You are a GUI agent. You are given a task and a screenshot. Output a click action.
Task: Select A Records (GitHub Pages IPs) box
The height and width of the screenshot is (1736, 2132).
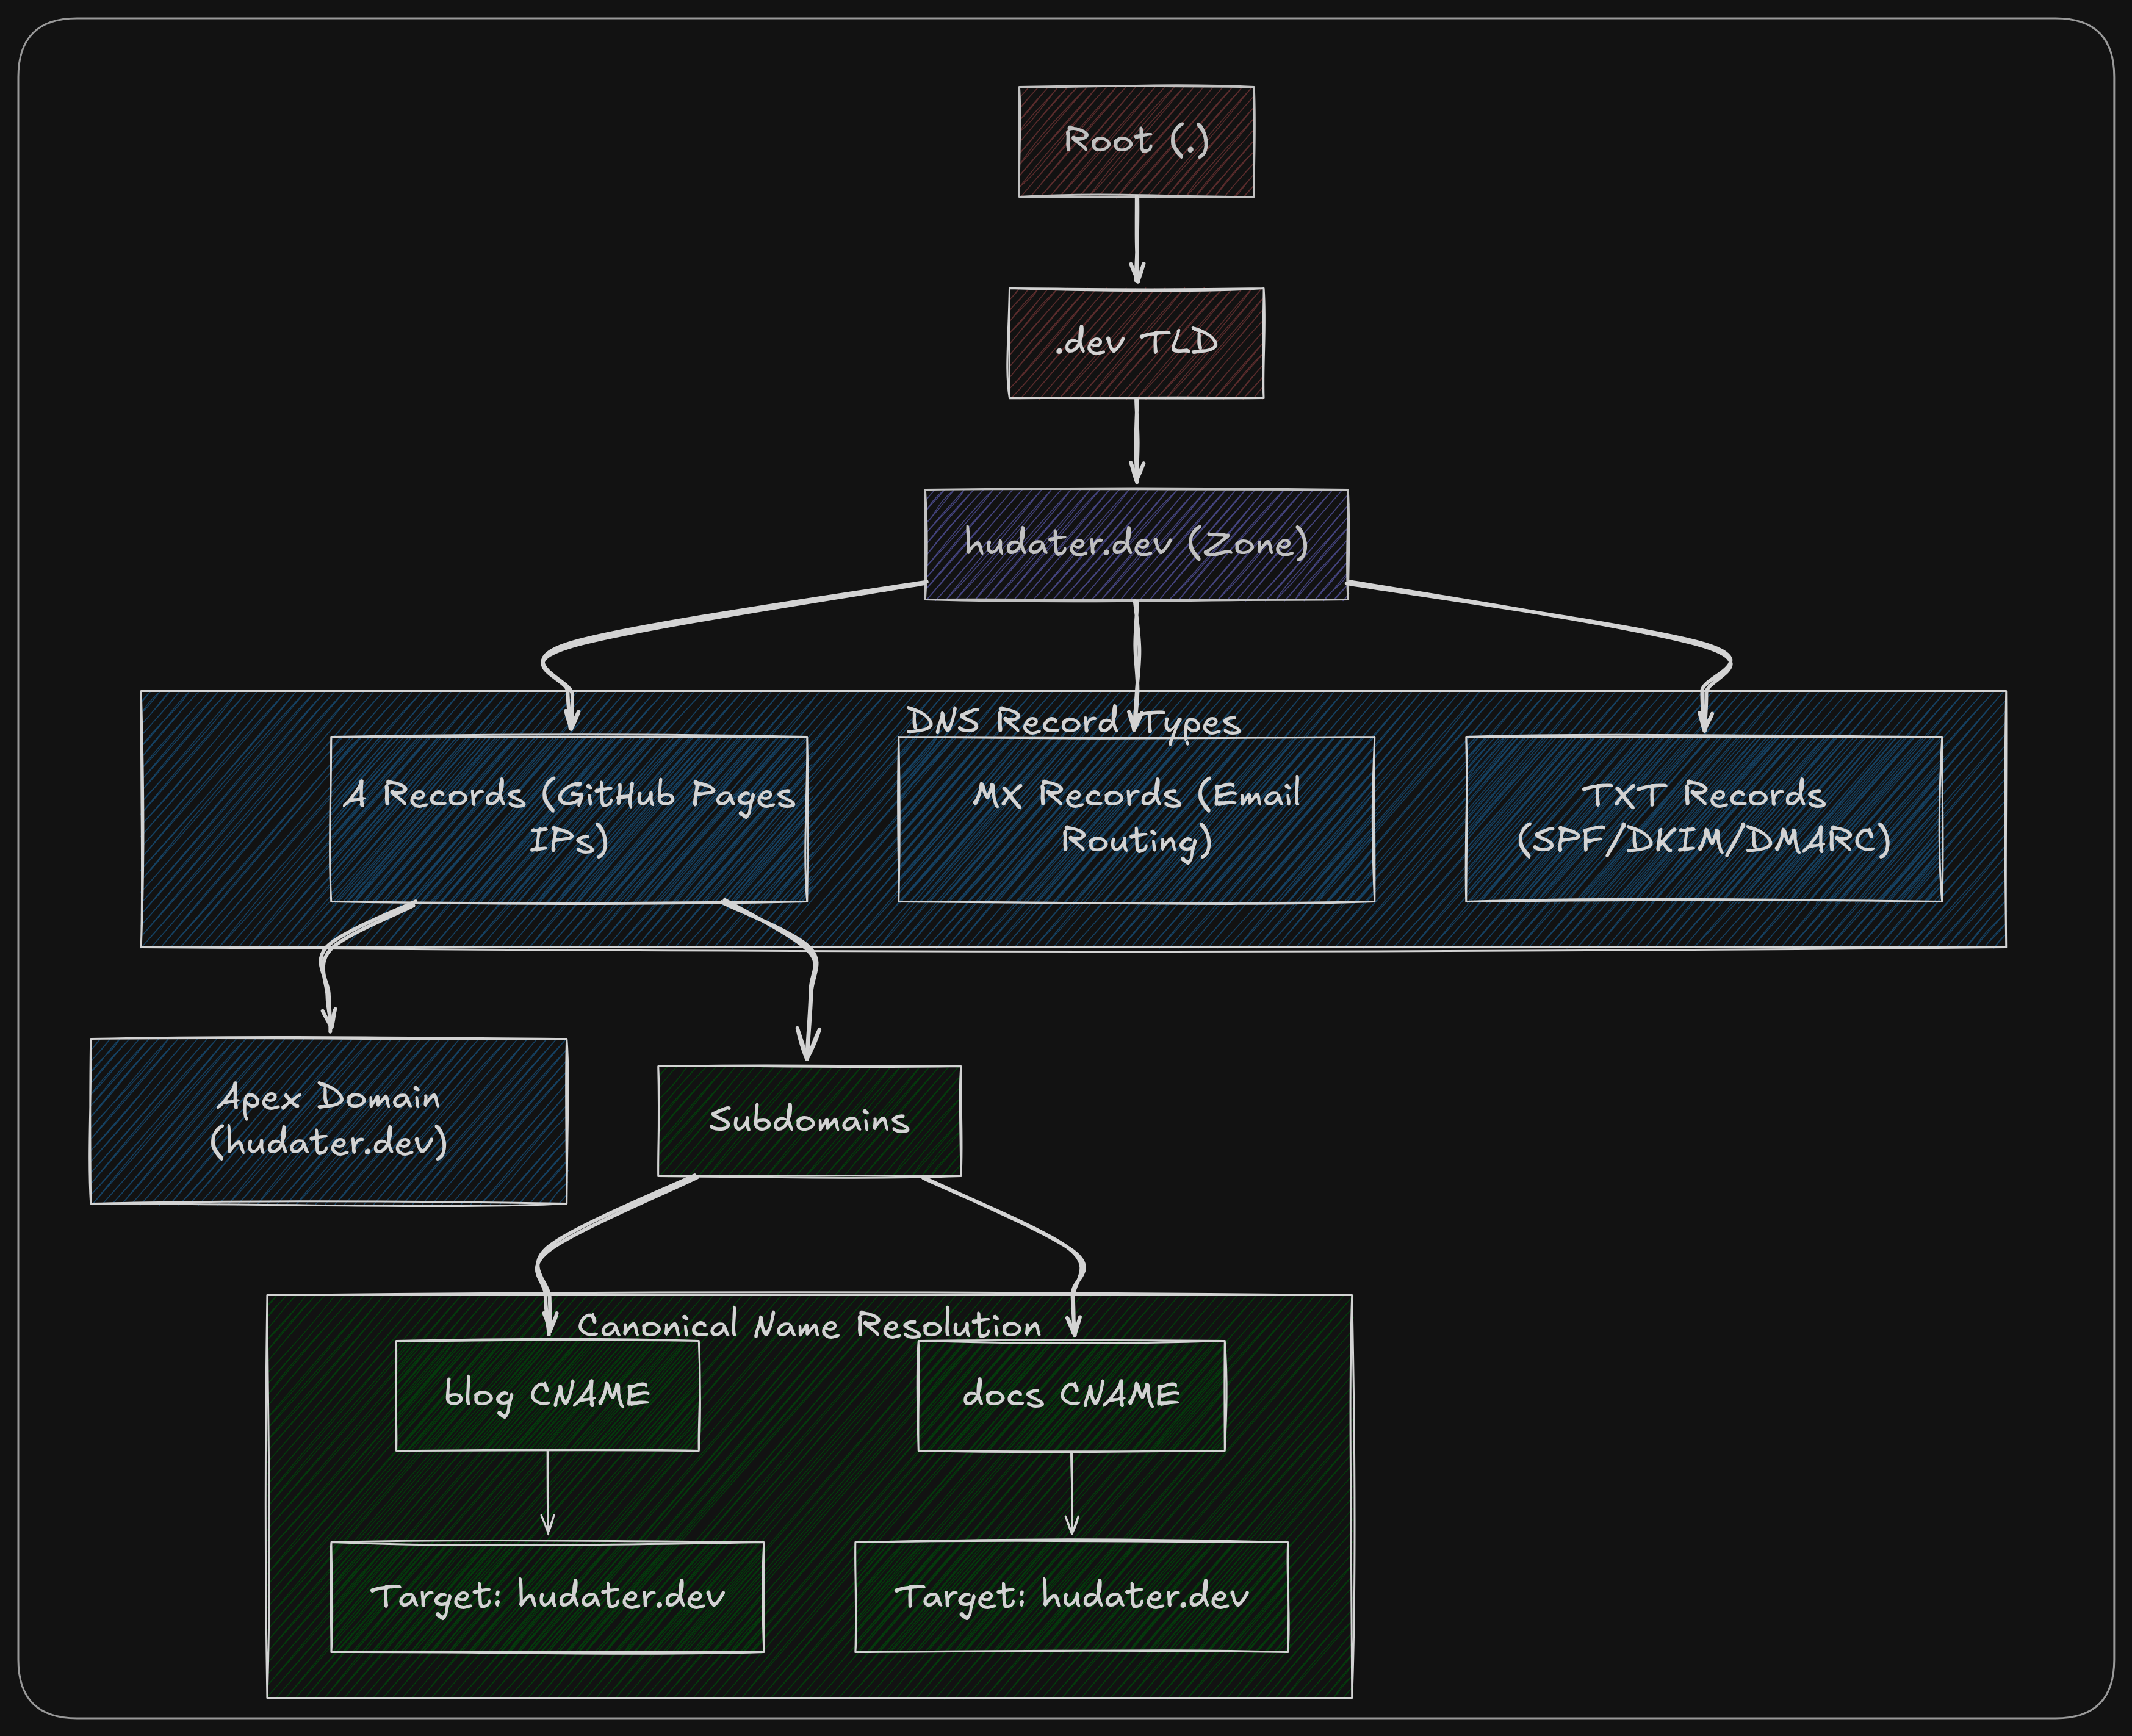568,818
